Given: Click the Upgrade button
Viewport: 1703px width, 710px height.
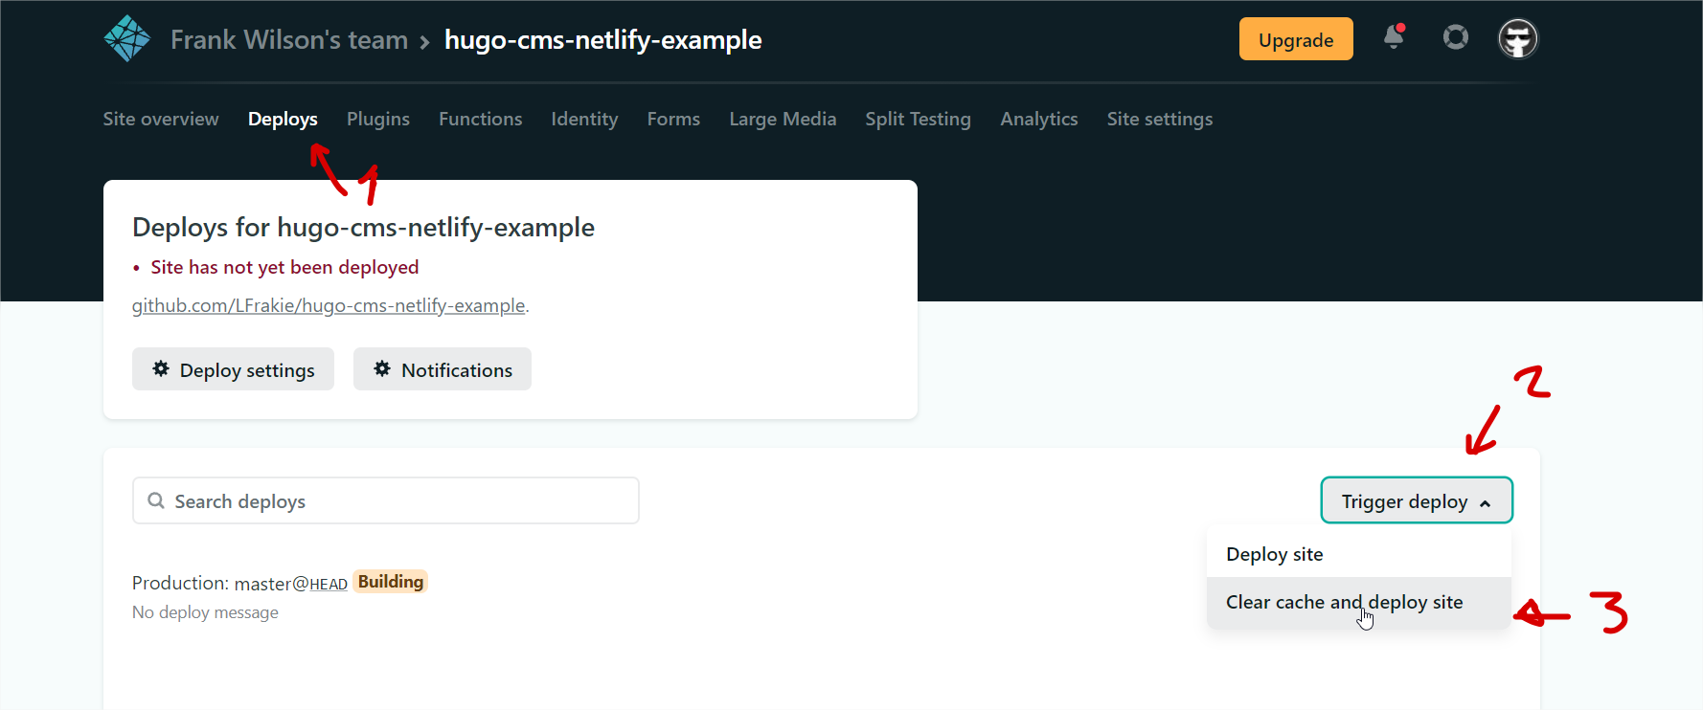Looking at the screenshot, I should coord(1295,39).
